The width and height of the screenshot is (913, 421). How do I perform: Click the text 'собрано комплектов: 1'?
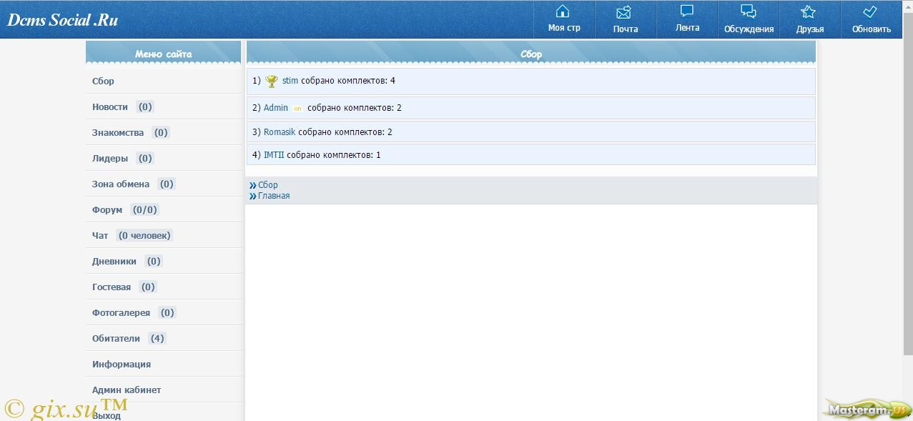tap(334, 155)
